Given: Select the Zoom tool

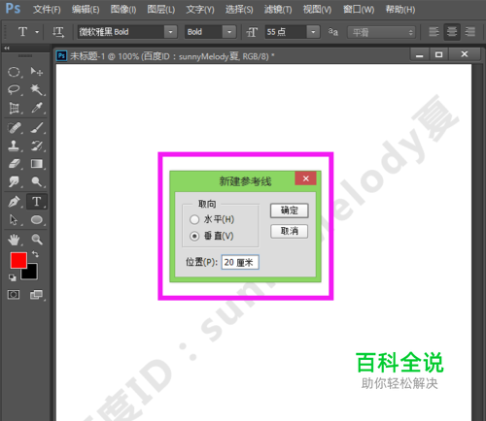Looking at the screenshot, I should pos(37,240).
